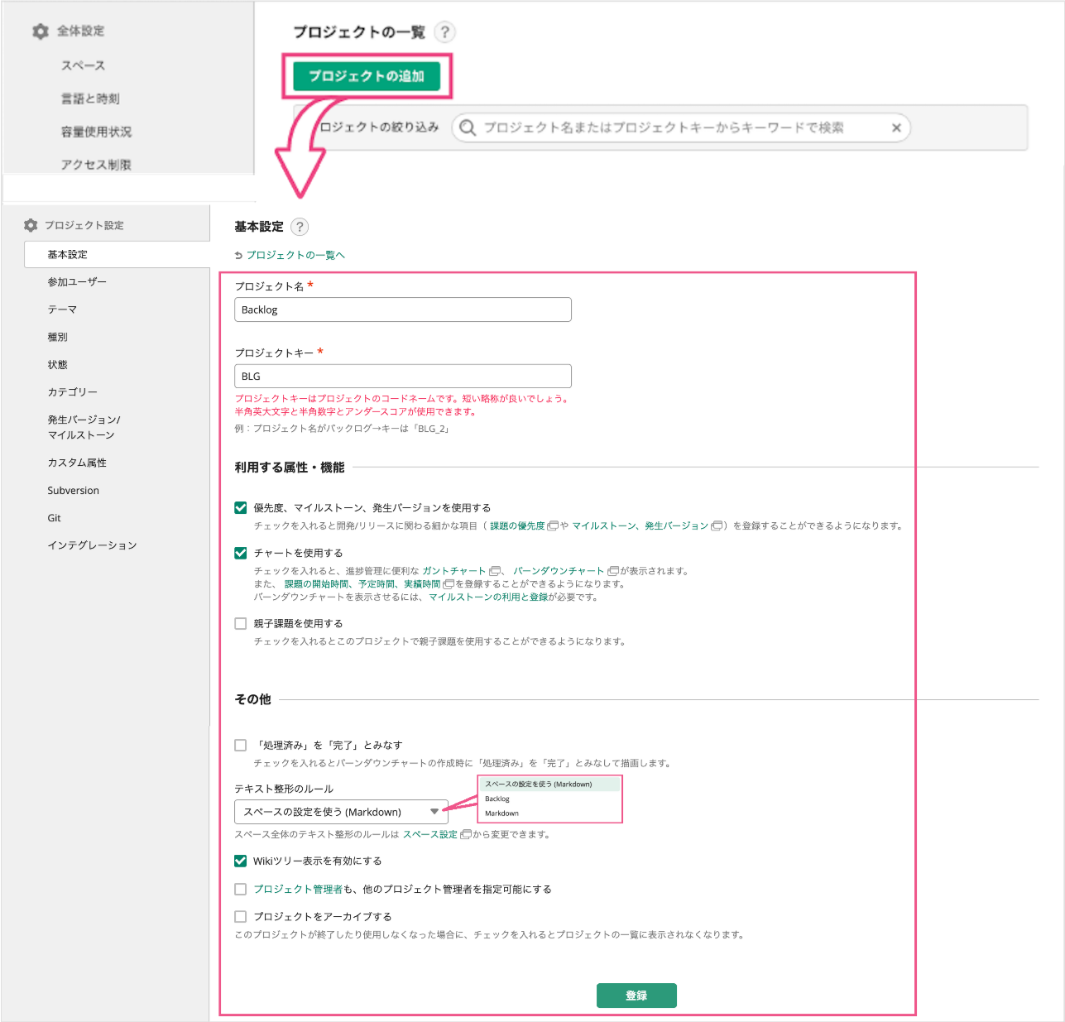Click external link icon after バーンダウンチャート

tap(613, 571)
